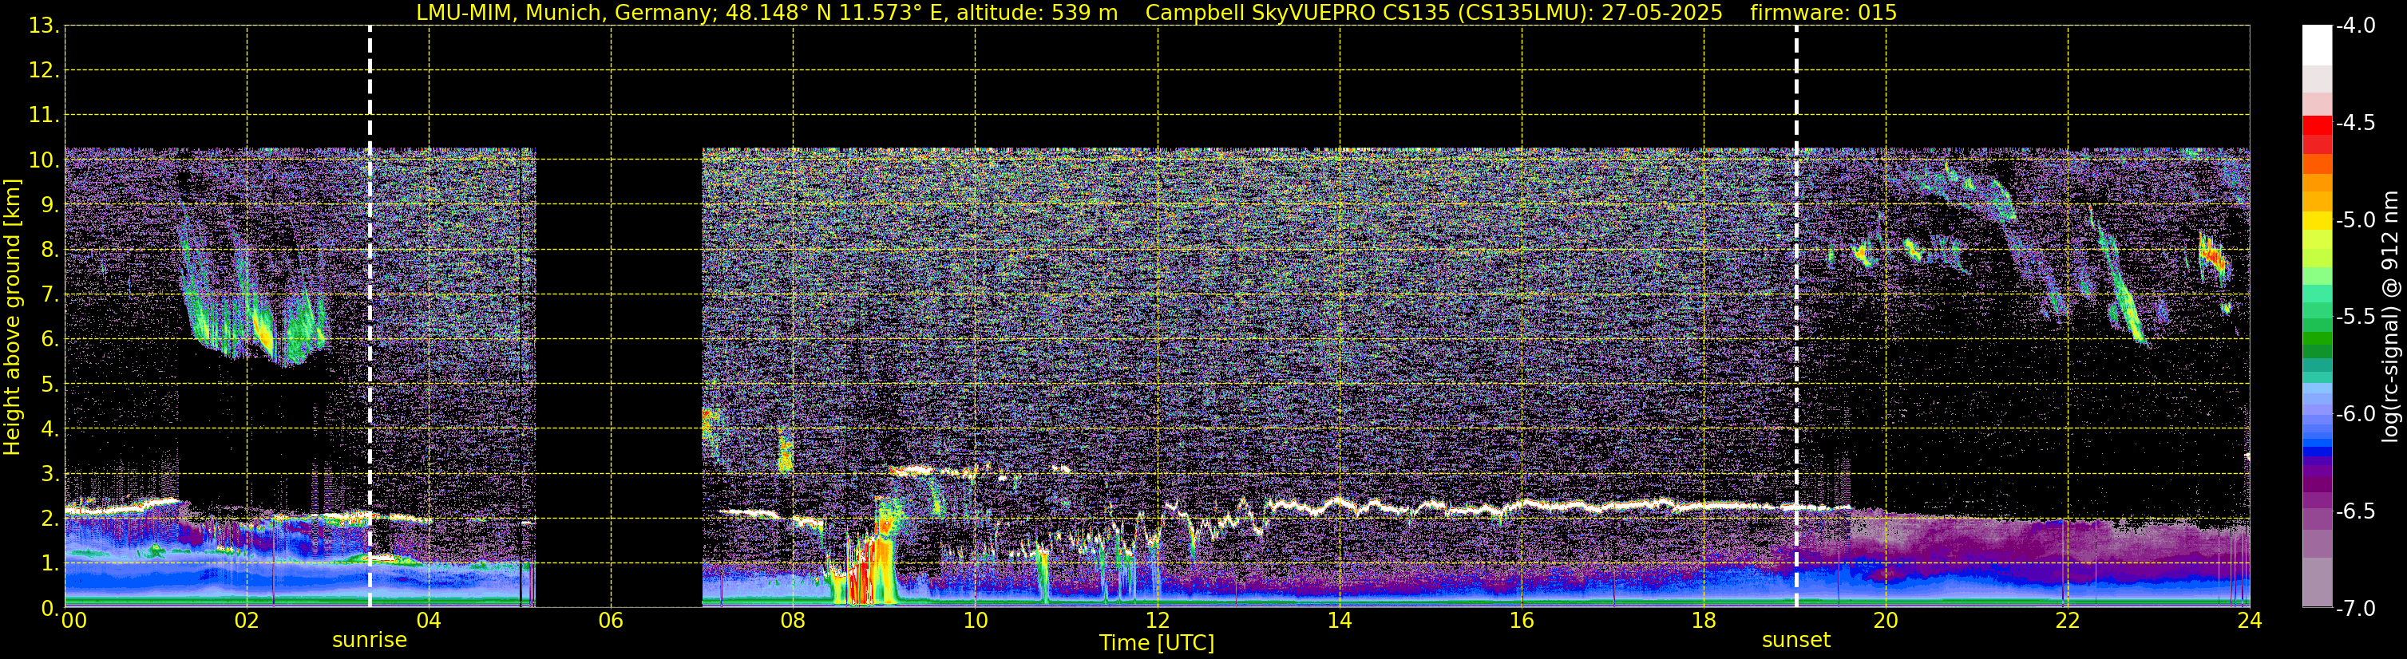Viewport: 2407px width, 659px height.
Task: Click the '14' time tick label
Action: click(x=1340, y=621)
